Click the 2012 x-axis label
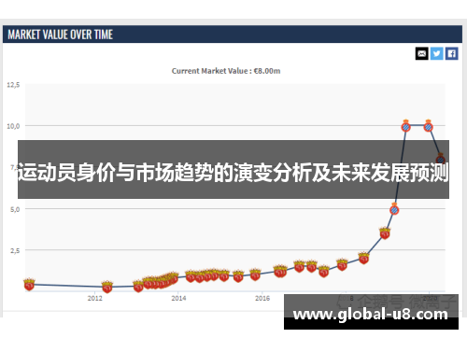Viewport: 467px width, 338px height. pyautogui.click(x=95, y=298)
